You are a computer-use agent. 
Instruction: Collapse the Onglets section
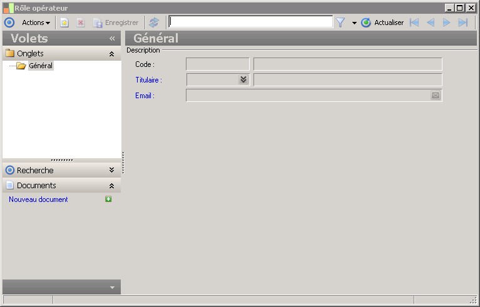point(112,54)
